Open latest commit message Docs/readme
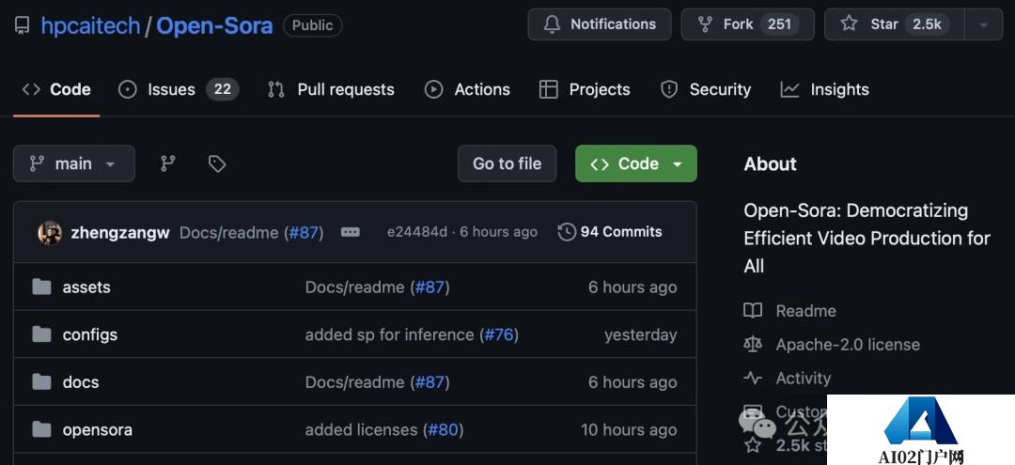Image resolution: width=1015 pixels, height=465 pixels. coord(228,232)
